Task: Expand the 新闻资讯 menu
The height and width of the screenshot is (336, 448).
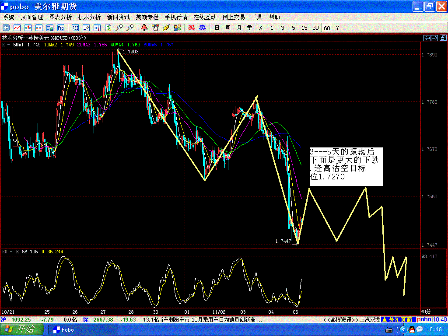Action: [118, 17]
